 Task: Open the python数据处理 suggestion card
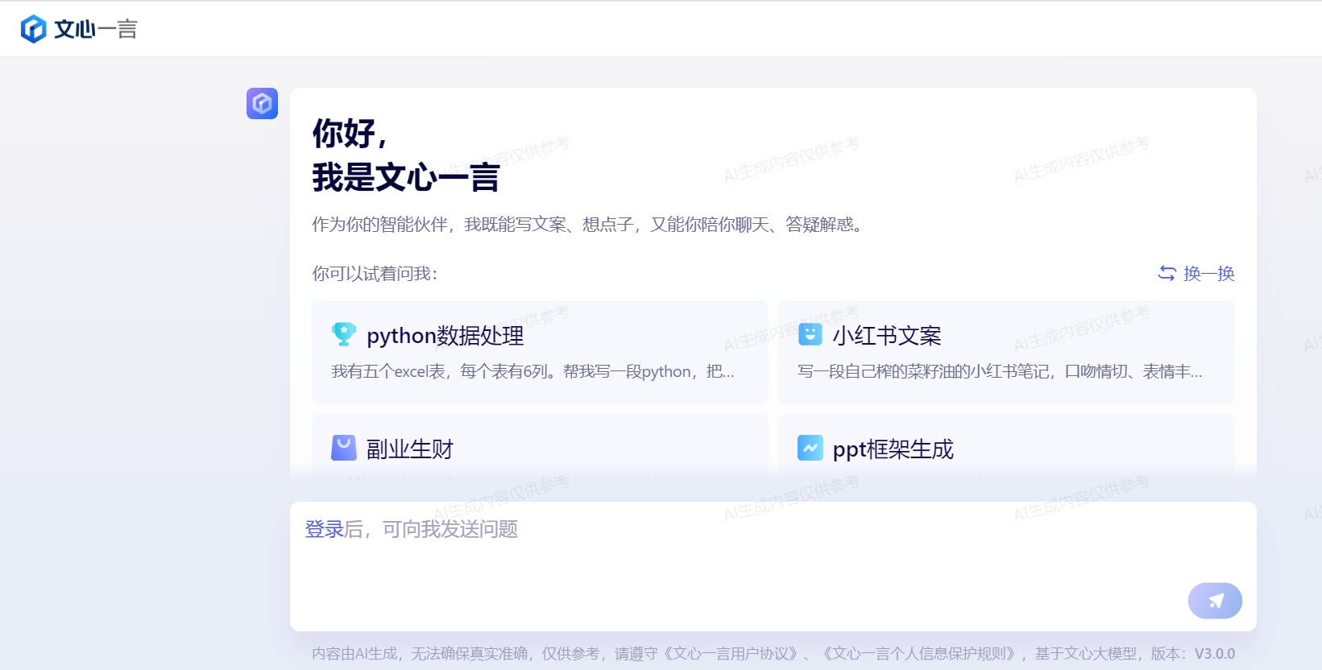click(540, 352)
